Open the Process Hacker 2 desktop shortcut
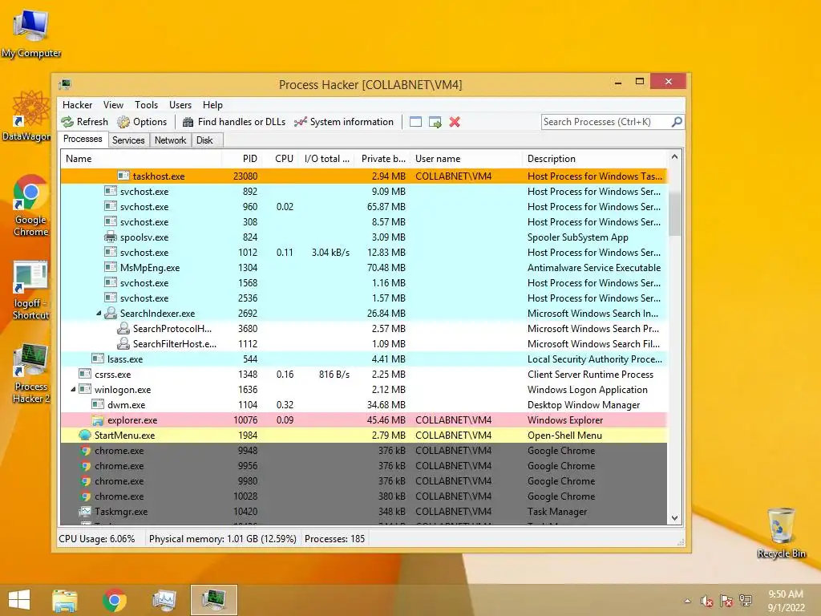 31,374
